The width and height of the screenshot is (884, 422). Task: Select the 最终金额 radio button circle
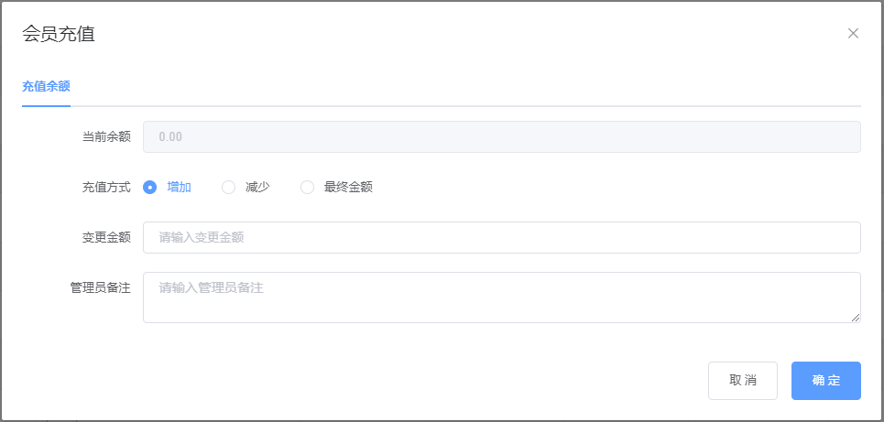(307, 188)
